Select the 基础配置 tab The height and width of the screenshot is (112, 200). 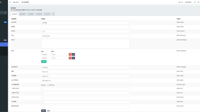[x=14, y=14]
